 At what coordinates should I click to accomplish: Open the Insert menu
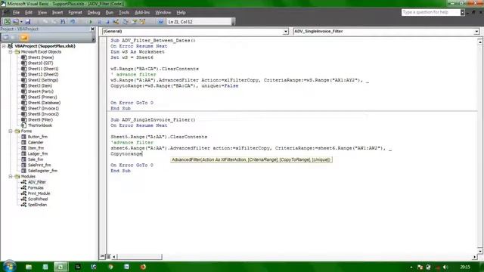(57, 13)
